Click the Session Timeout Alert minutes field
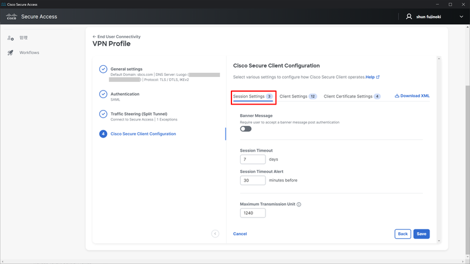 [x=253, y=181]
